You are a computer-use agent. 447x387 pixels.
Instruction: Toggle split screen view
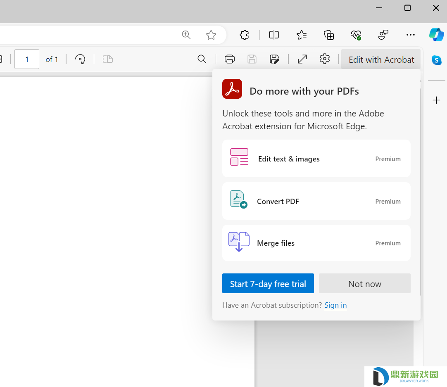coord(274,35)
